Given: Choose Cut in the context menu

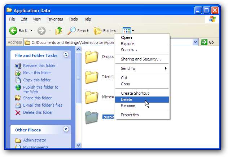Looking at the screenshot, I should [142, 78].
